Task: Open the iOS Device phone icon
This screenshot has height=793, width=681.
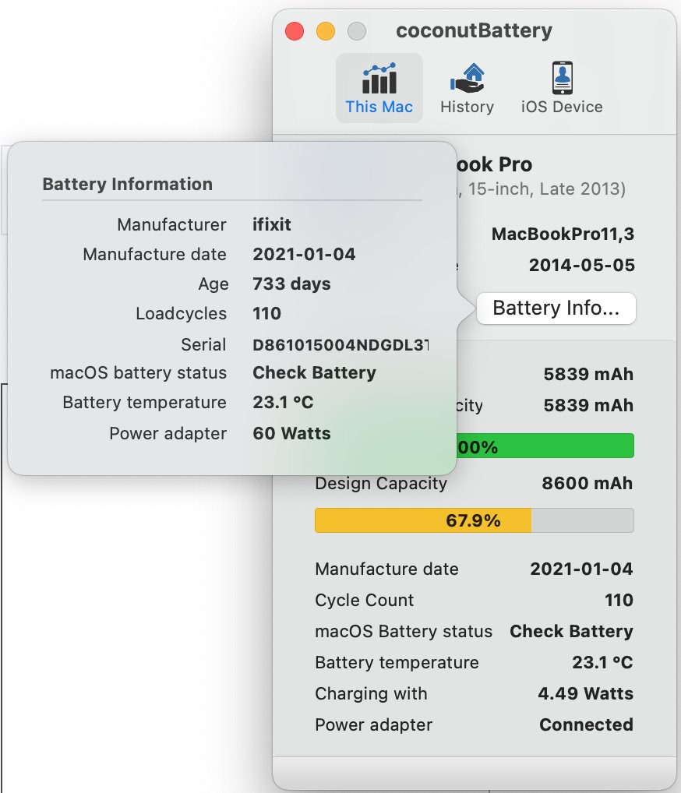Action: (562, 78)
